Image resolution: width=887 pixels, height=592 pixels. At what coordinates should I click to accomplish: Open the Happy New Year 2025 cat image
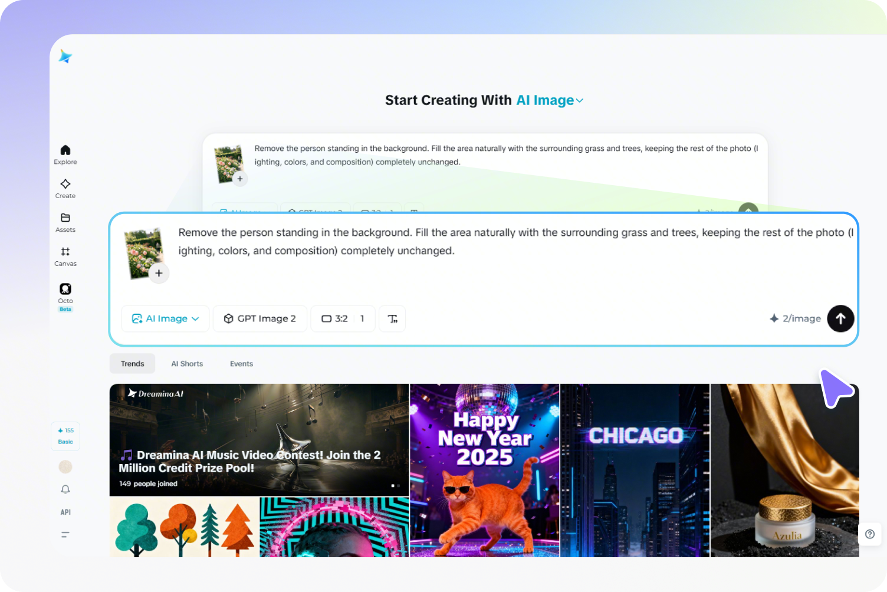tap(485, 471)
